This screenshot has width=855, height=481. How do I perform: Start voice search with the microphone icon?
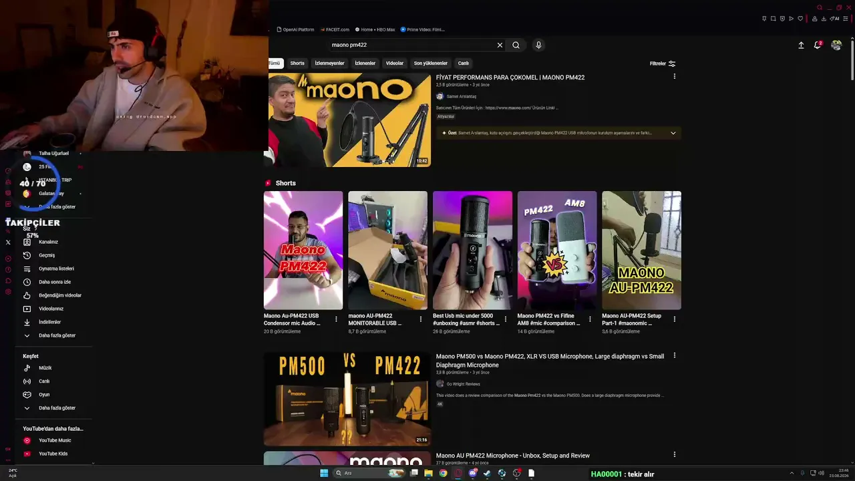[538, 45]
